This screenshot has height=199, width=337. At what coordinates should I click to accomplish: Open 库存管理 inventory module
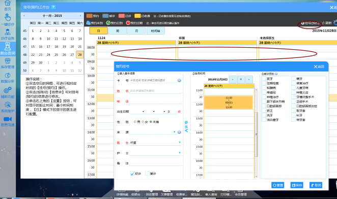coord(8,63)
